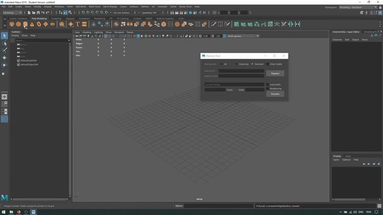The image size is (383, 215).
Task: Select defaultObjectSet in the Outliner
Action: coord(29,64)
